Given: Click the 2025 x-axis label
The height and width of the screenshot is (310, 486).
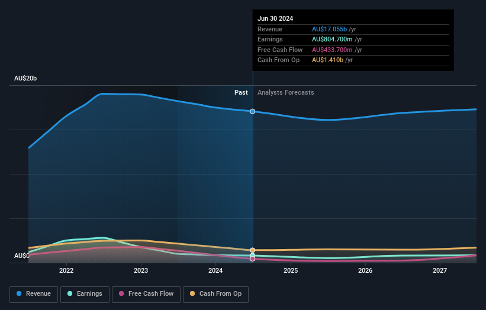Looking at the screenshot, I should pyautogui.click(x=291, y=270).
